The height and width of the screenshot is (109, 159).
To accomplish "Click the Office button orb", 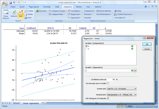I will coord(4,4).
